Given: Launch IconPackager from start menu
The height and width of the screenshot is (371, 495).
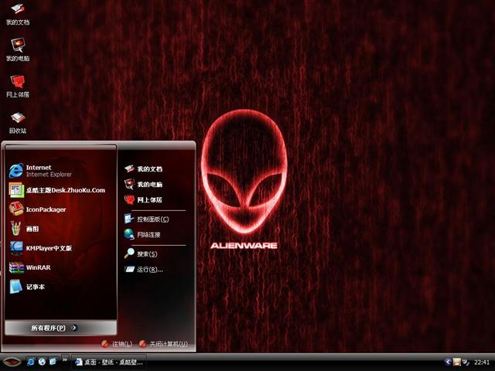Looking at the screenshot, I should [60, 209].
